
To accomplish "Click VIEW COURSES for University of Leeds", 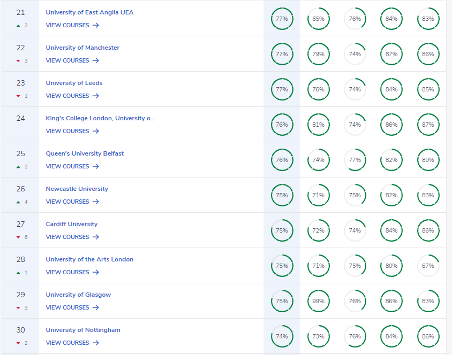I will click(x=72, y=96).
